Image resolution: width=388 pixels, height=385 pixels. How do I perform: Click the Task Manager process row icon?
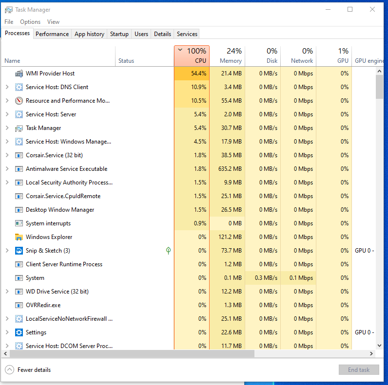pyautogui.click(x=19, y=128)
